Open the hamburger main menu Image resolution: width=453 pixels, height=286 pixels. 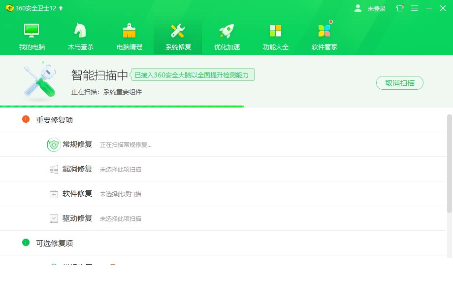click(415, 8)
